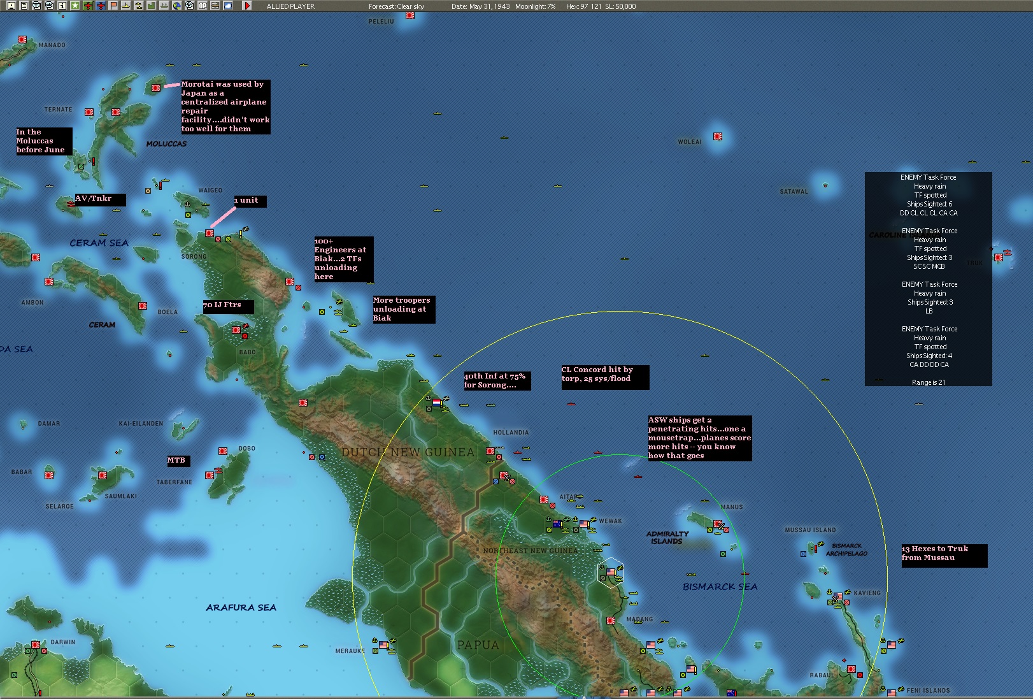Select the Japanese base icon at Peleliu

tap(410, 15)
